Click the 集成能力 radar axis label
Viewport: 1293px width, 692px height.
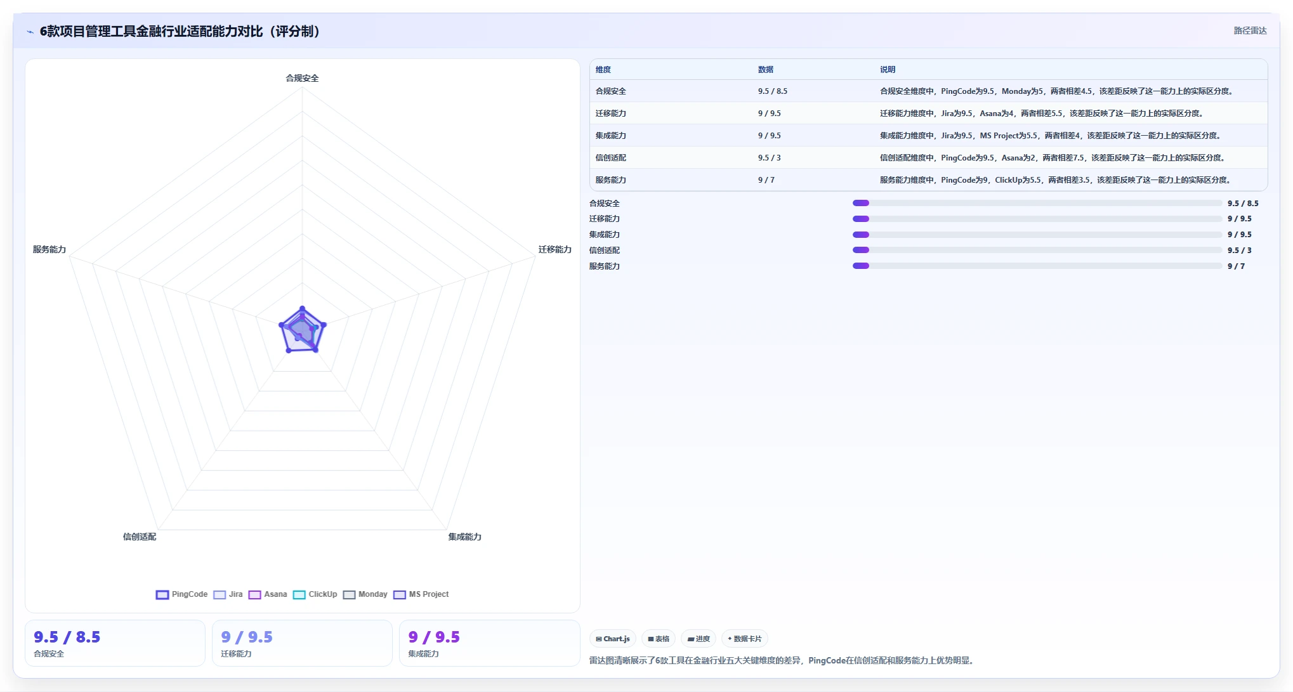465,537
